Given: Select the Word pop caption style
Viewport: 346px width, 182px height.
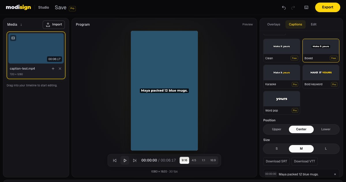Looking at the screenshot, I should pyautogui.click(x=282, y=103).
